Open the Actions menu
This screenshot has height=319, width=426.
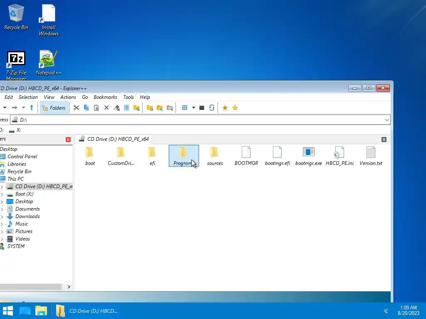tap(68, 97)
